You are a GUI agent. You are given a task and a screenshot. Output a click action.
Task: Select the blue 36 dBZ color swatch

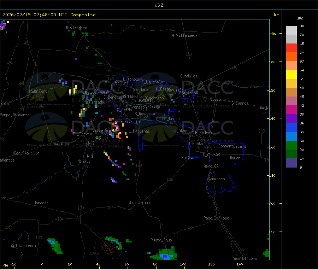pos(291,127)
